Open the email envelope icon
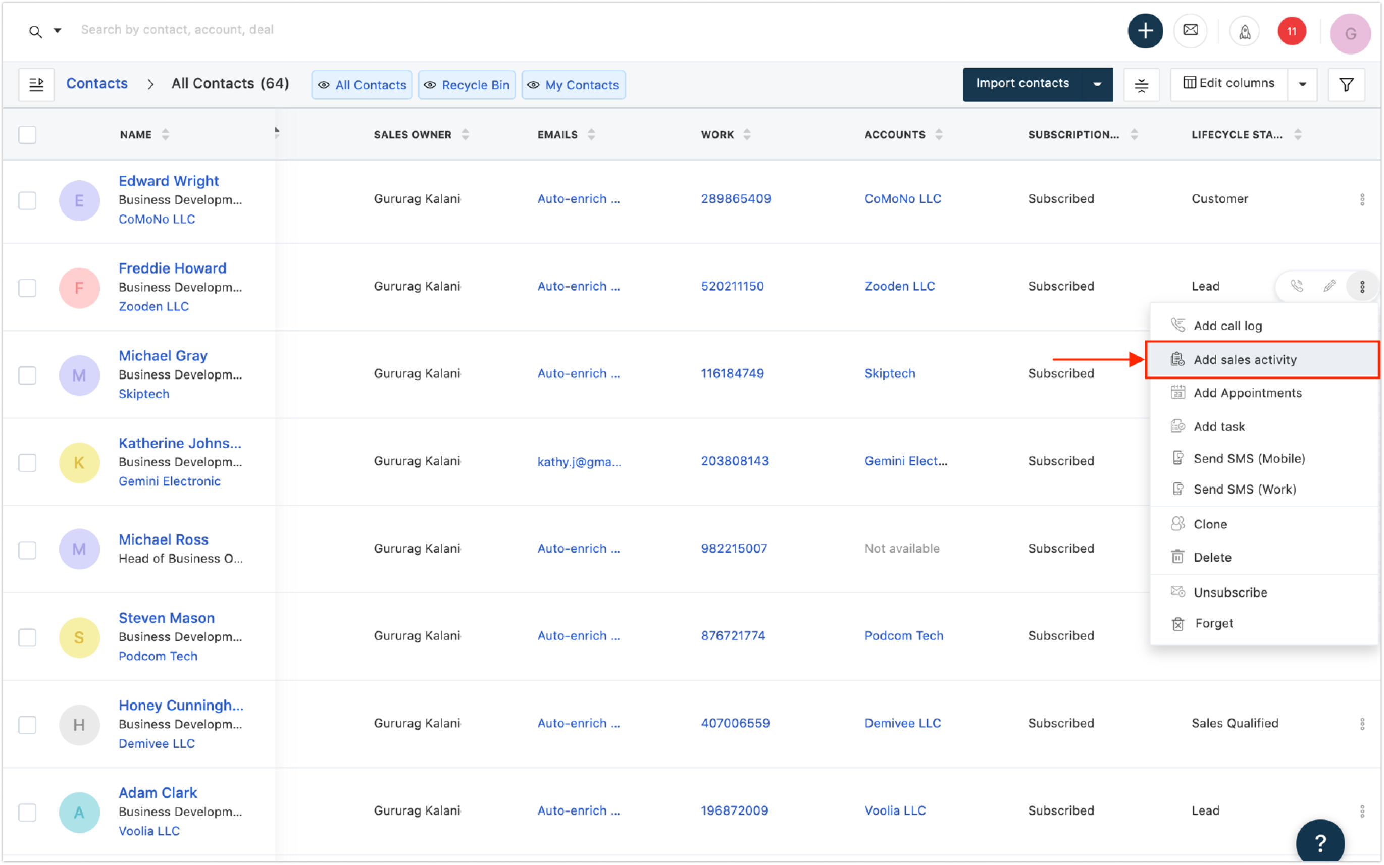 (x=1190, y=31)
